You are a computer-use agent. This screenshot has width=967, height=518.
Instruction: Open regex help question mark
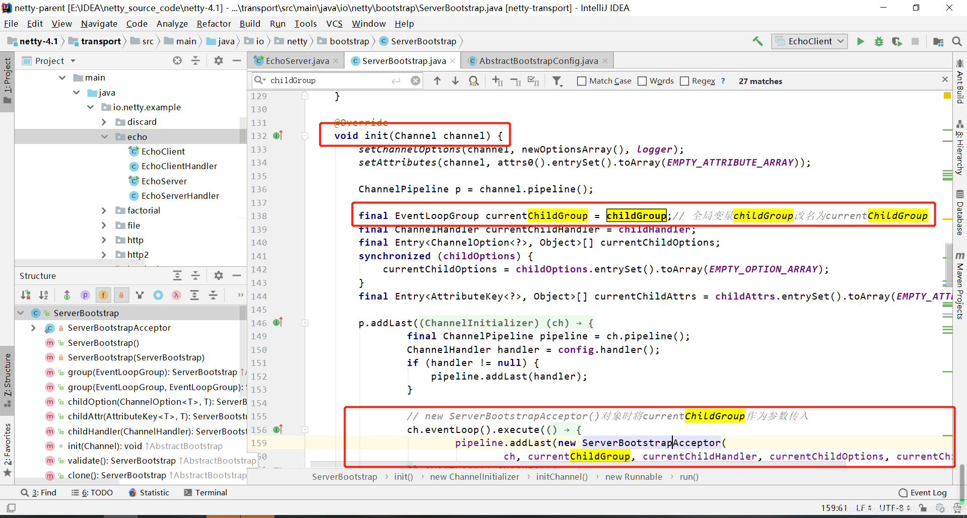[723, 81]
